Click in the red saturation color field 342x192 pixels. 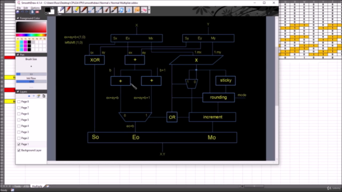[x=31, y=27]
